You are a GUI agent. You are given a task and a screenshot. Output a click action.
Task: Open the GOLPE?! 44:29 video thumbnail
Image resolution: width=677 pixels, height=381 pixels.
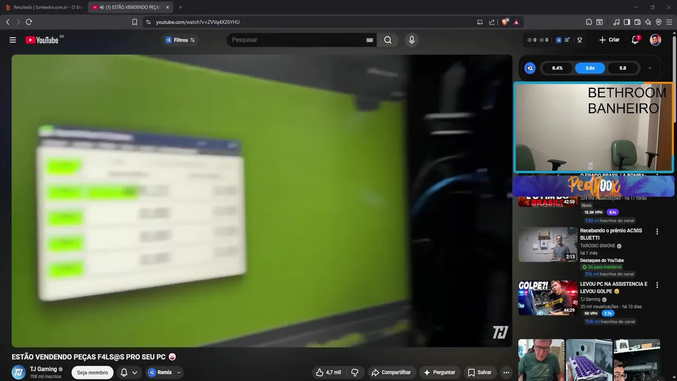click(x=547, y=298)
